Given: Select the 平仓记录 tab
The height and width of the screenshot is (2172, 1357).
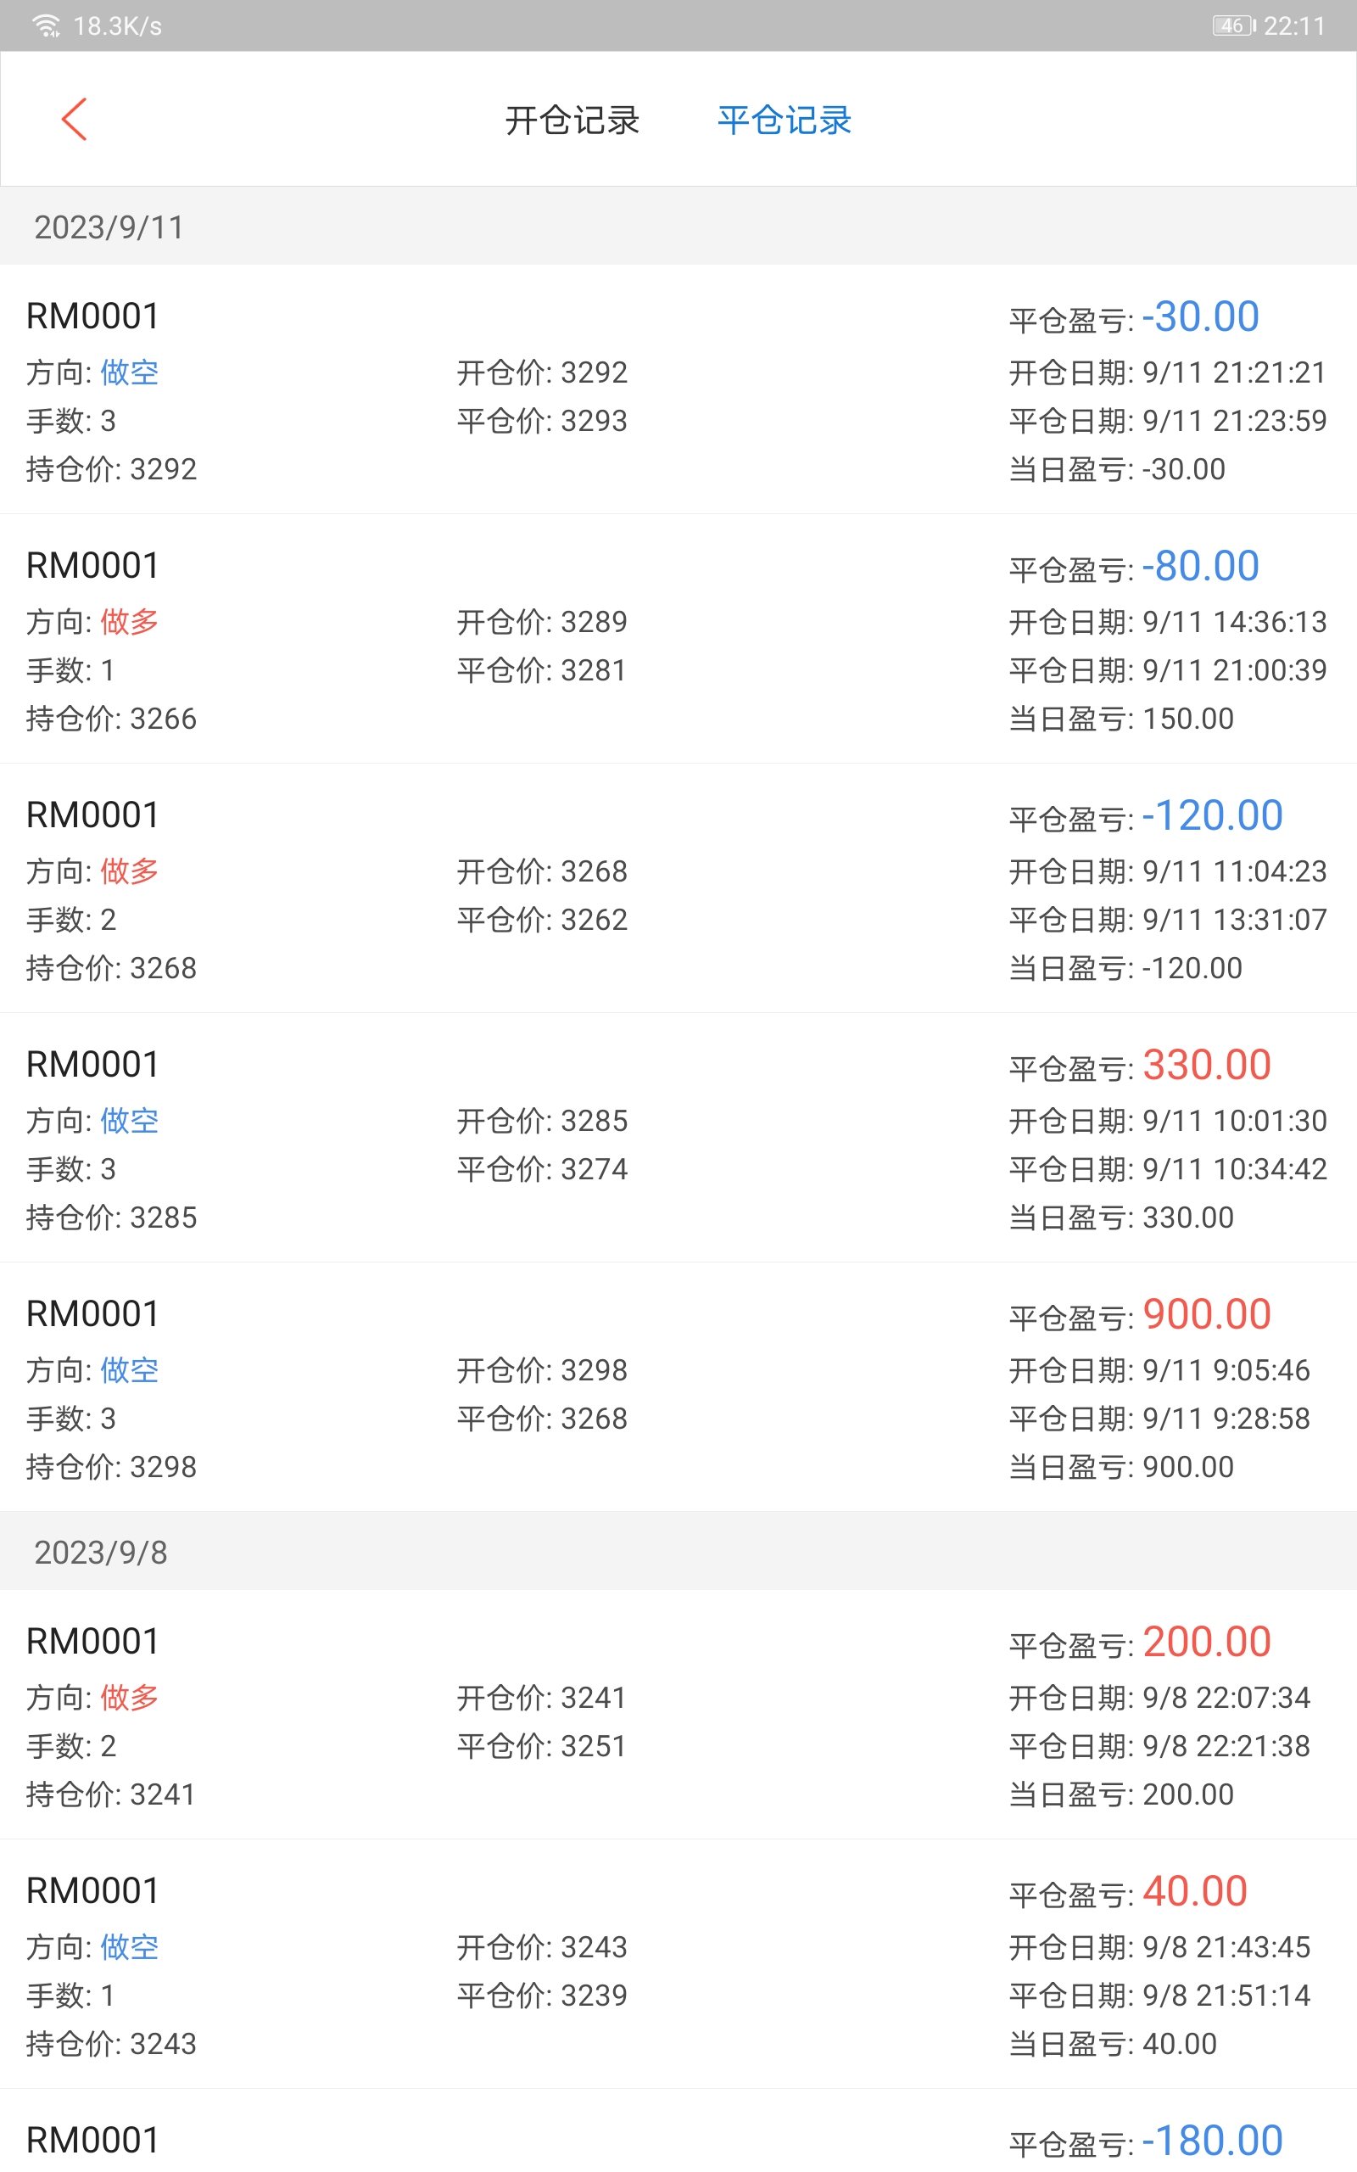Looking at the screenshot, I should point(785,120).
